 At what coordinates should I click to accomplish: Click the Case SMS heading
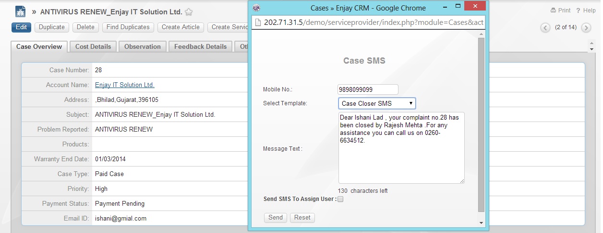(x=364, y=61)
